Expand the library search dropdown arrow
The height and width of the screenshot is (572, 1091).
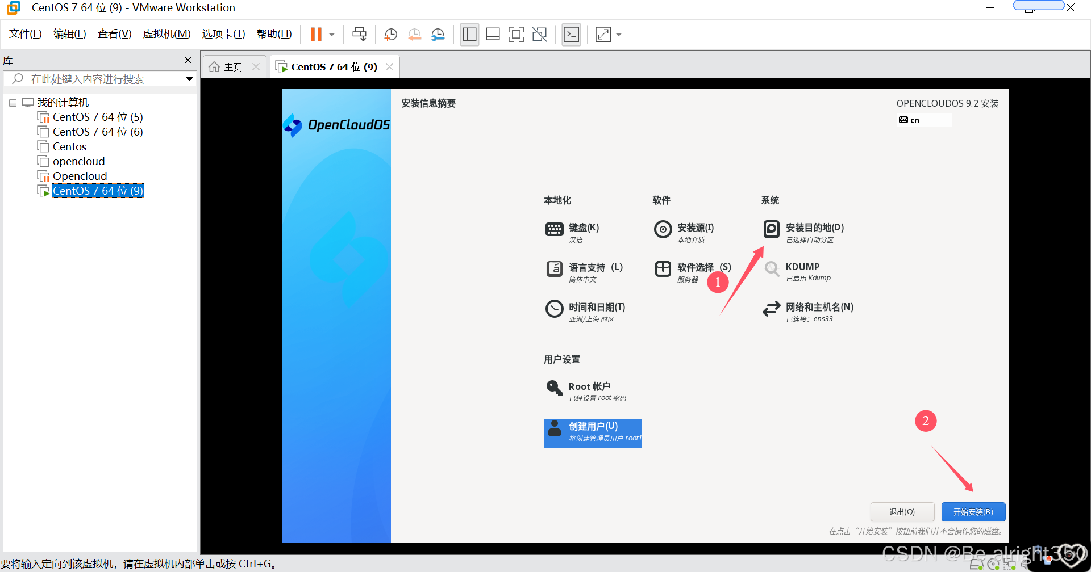(189, 79)
